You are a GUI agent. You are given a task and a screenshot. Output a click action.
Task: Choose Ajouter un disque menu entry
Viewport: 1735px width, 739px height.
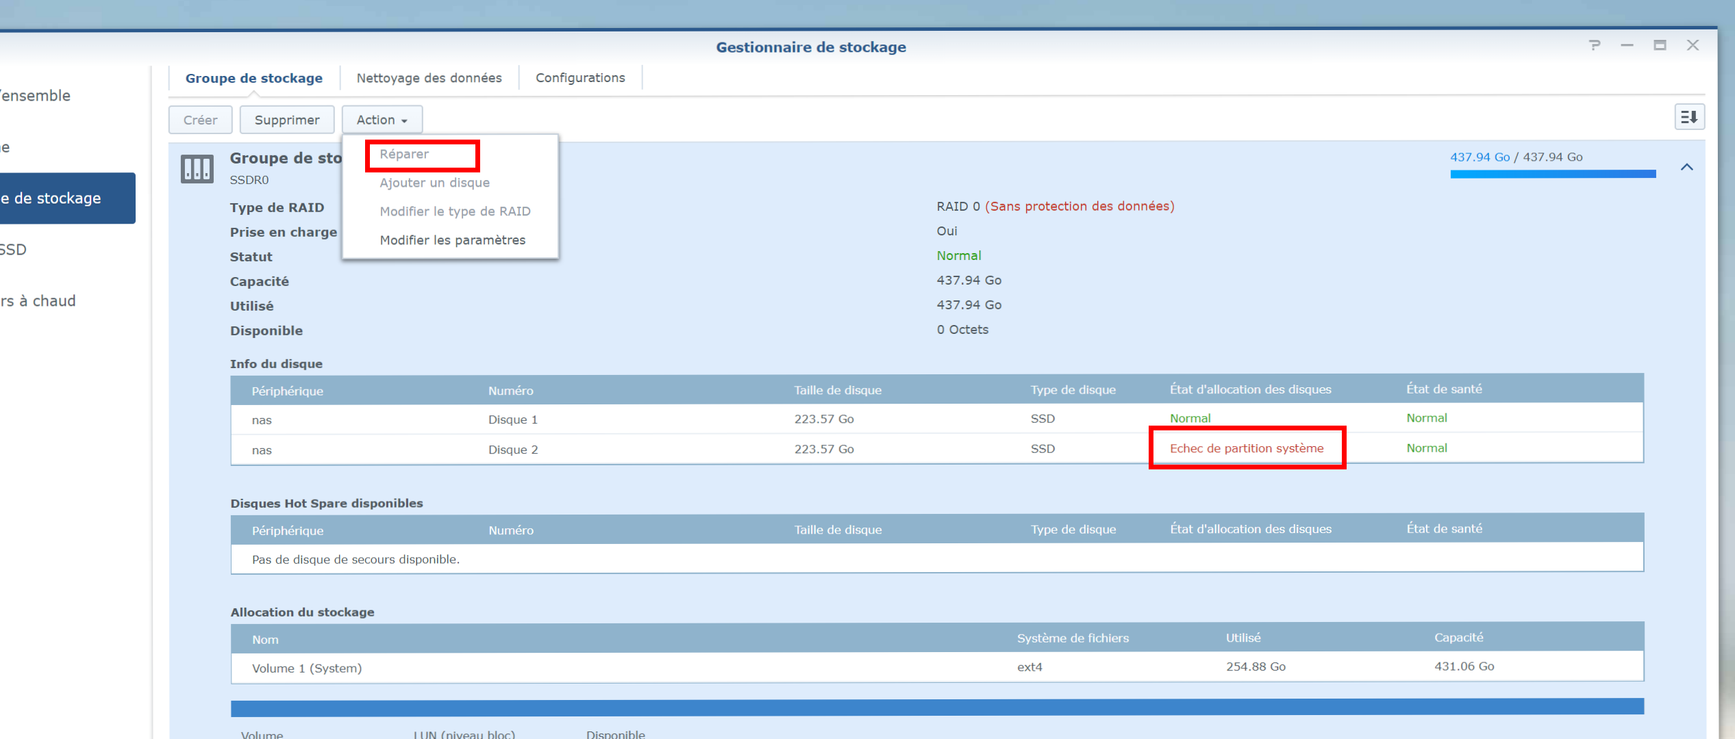[434, 183]
